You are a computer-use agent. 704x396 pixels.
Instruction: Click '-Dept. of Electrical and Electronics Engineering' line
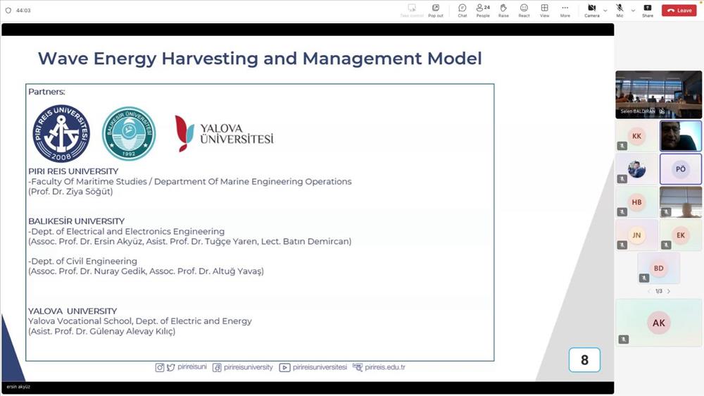pyautogui.click(x=126, y=232)
